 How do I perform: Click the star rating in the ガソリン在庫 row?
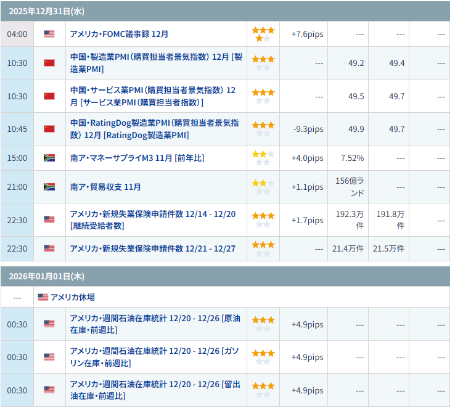click(x=263, y=357)
